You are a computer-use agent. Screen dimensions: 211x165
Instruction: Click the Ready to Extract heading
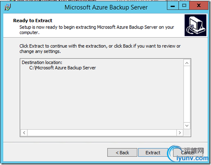(33, 20)
